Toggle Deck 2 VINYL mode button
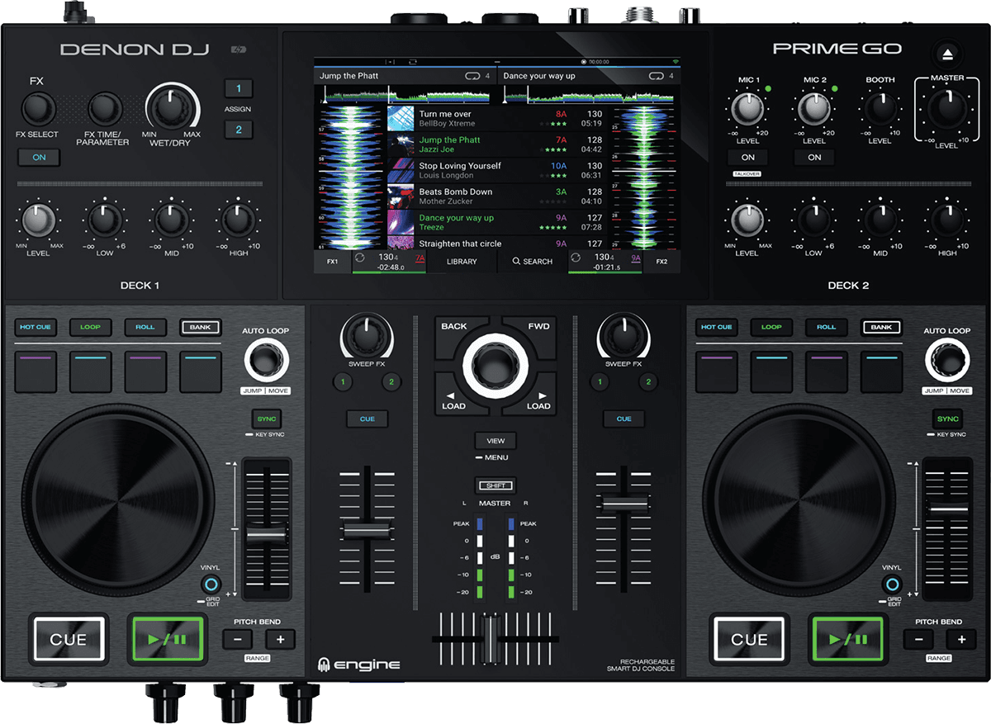The width and height of the screenshot is (991, 724). 893,585
